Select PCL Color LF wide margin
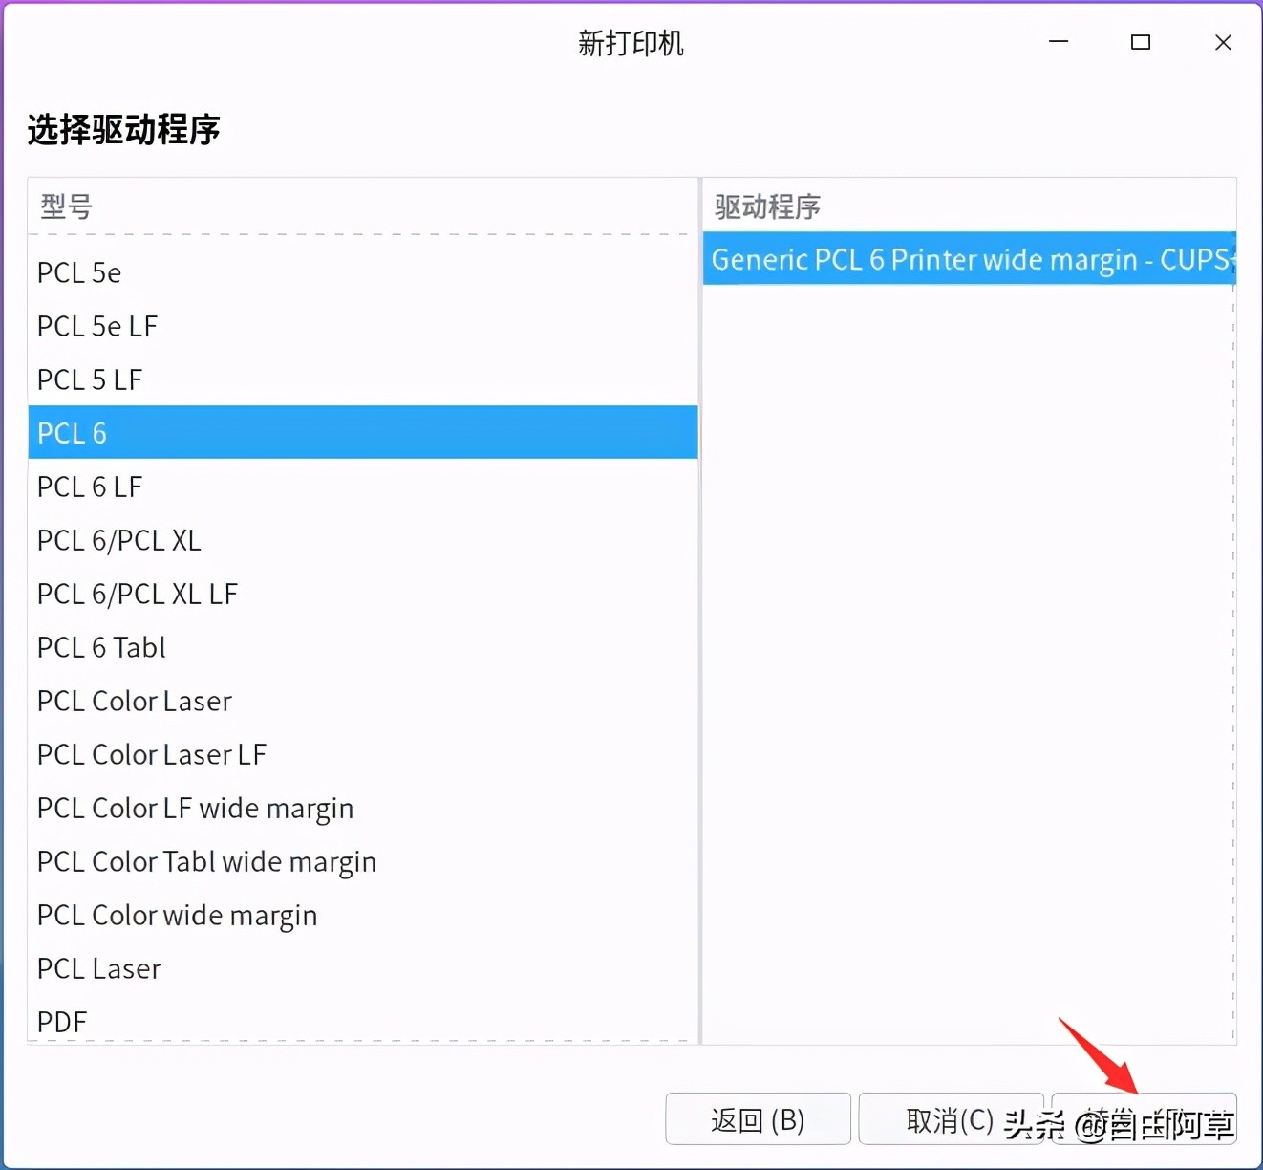The image size is (1263, 1170). click(194, 808)
